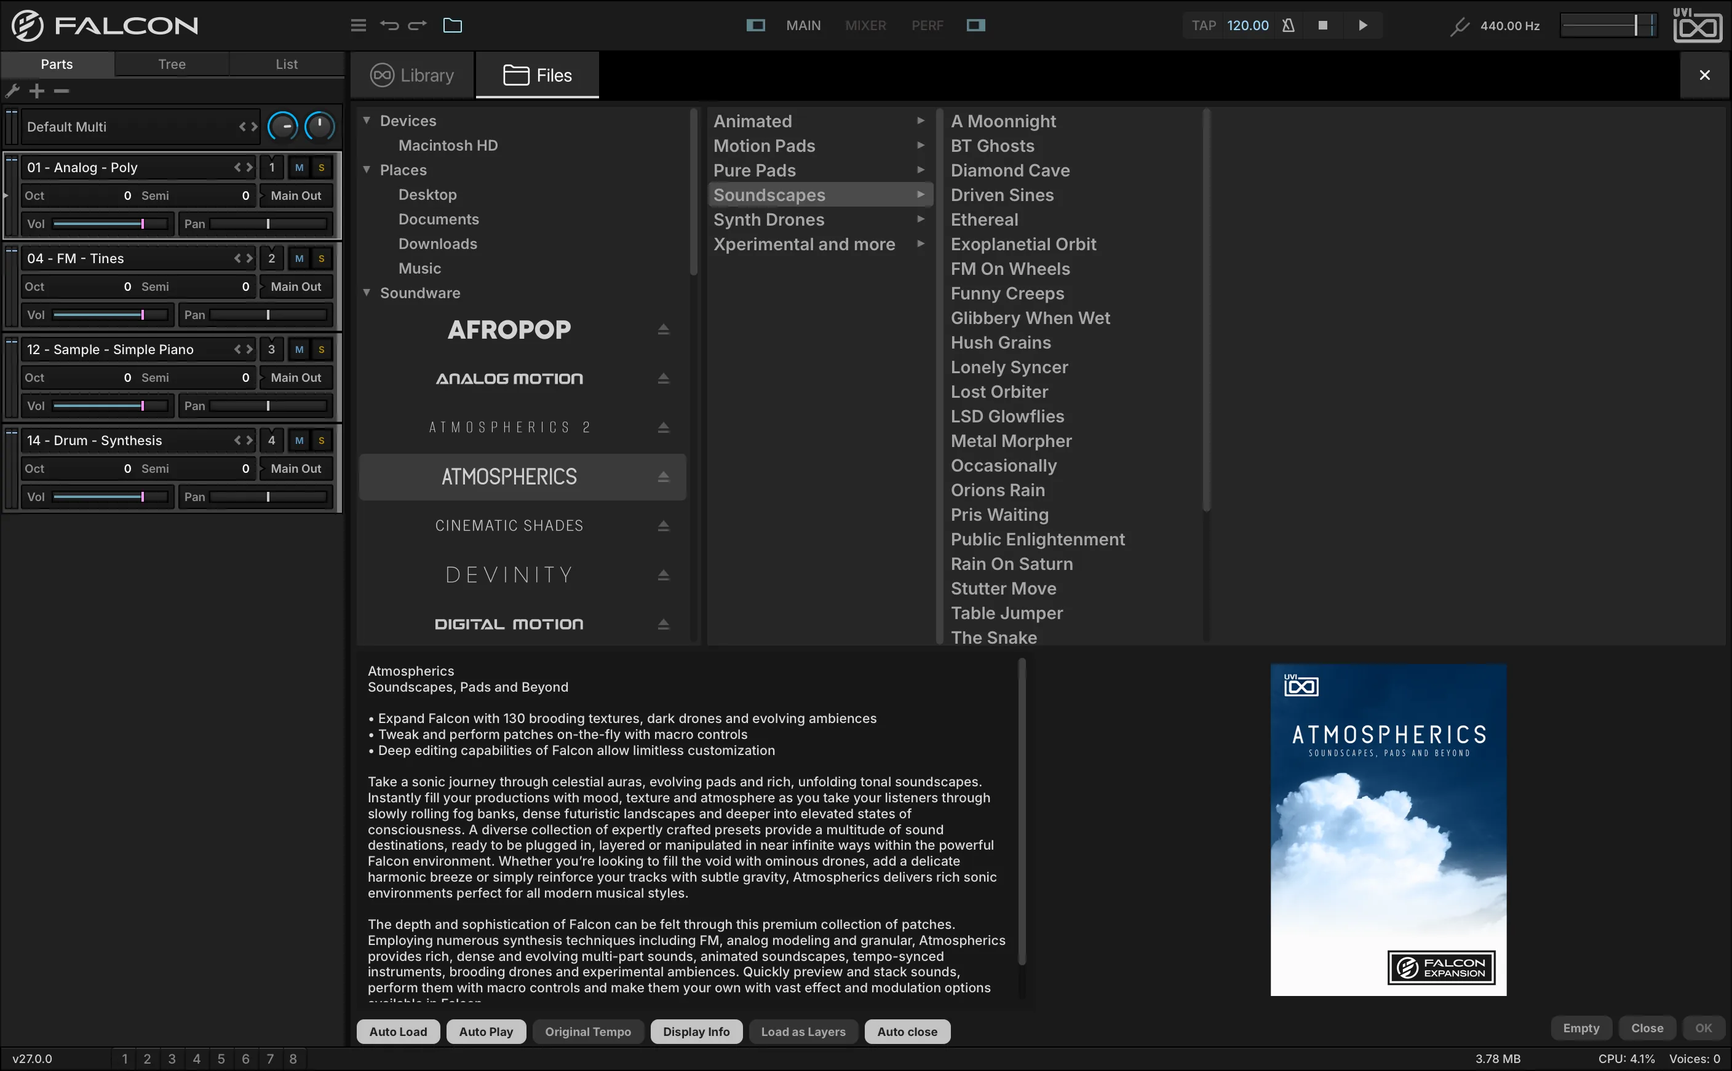Solo the 01 - Analog - Poly part
This screenshot has height=1071, width=1732.
[322, 168]
